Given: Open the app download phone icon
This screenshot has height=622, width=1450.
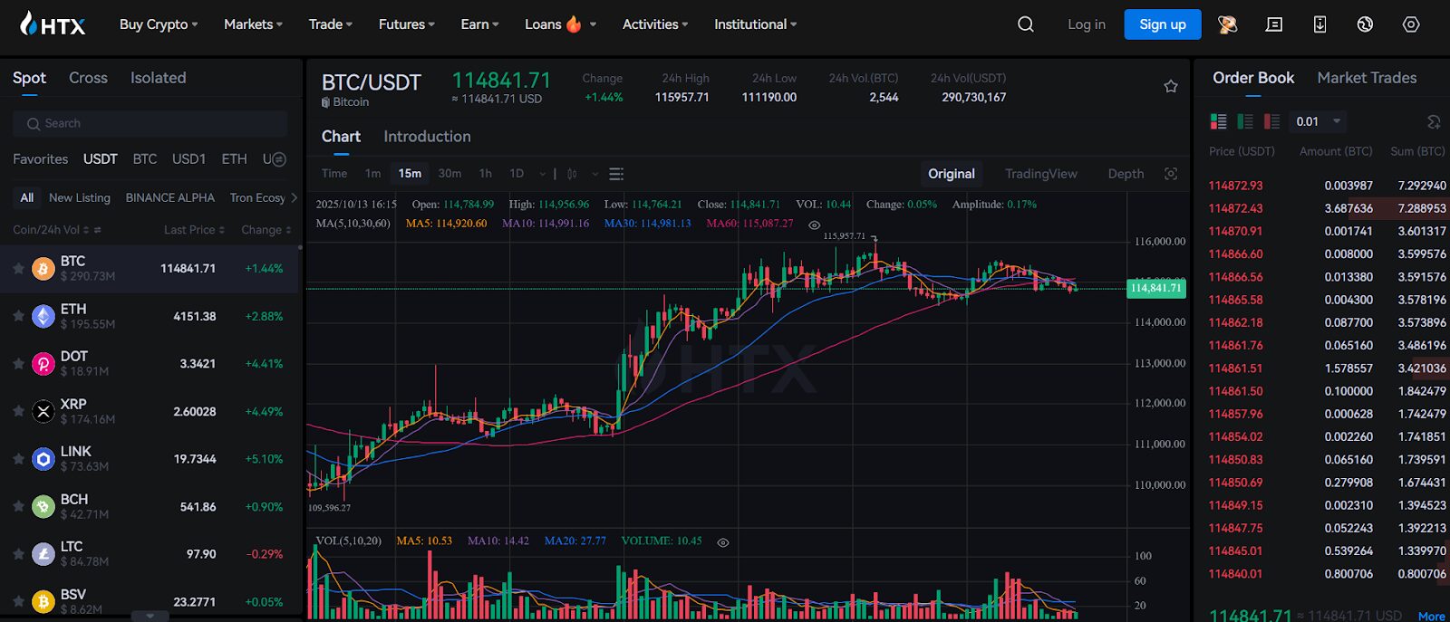Looking at the screenshot, I should tap(1319, 24).
